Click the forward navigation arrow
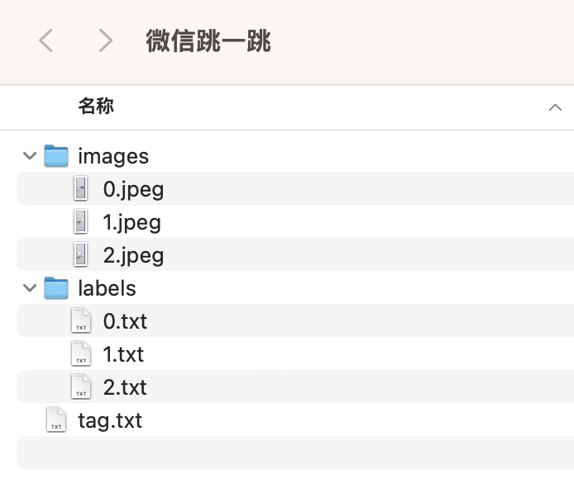 click(x=105, y=40)
